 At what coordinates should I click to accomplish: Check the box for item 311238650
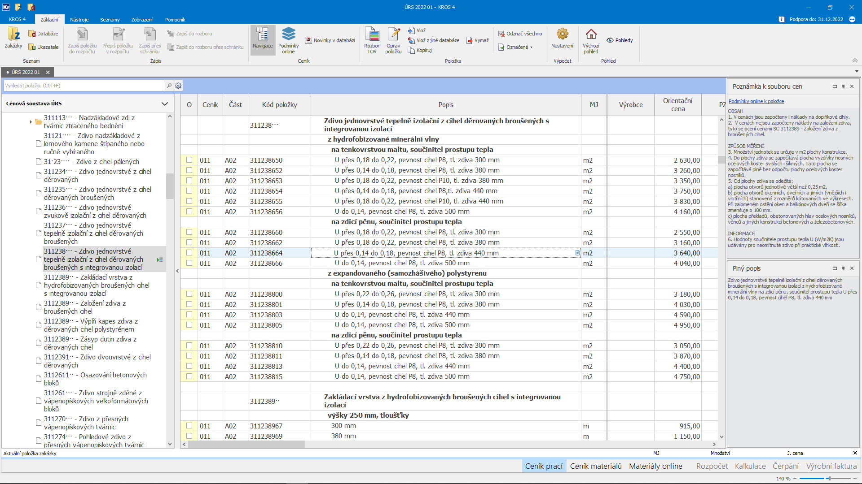189,160
